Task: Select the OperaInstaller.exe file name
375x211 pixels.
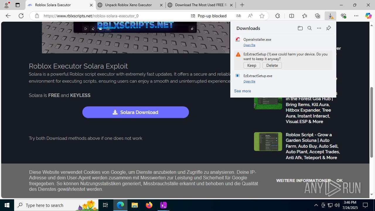Action: tap(257, 39)
